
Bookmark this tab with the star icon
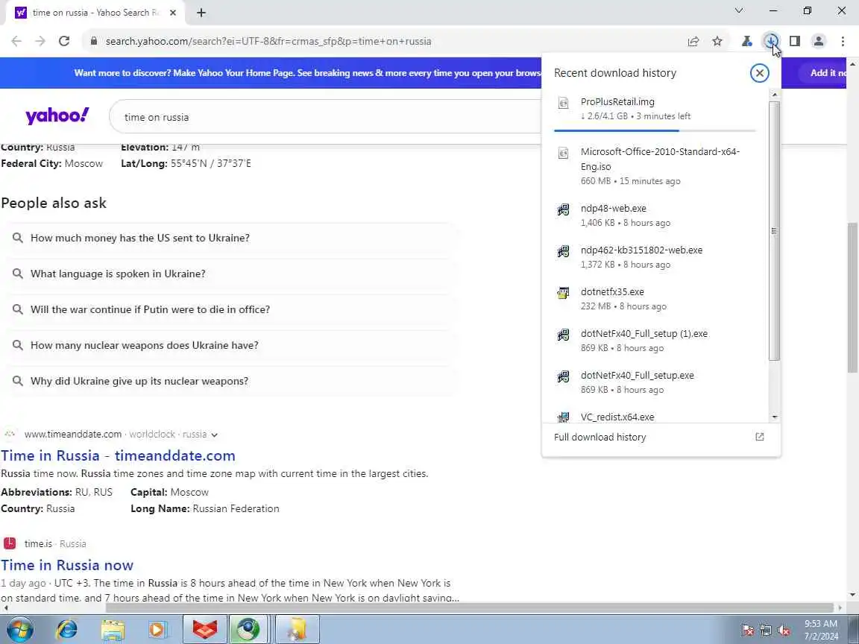tap(717, 41)
